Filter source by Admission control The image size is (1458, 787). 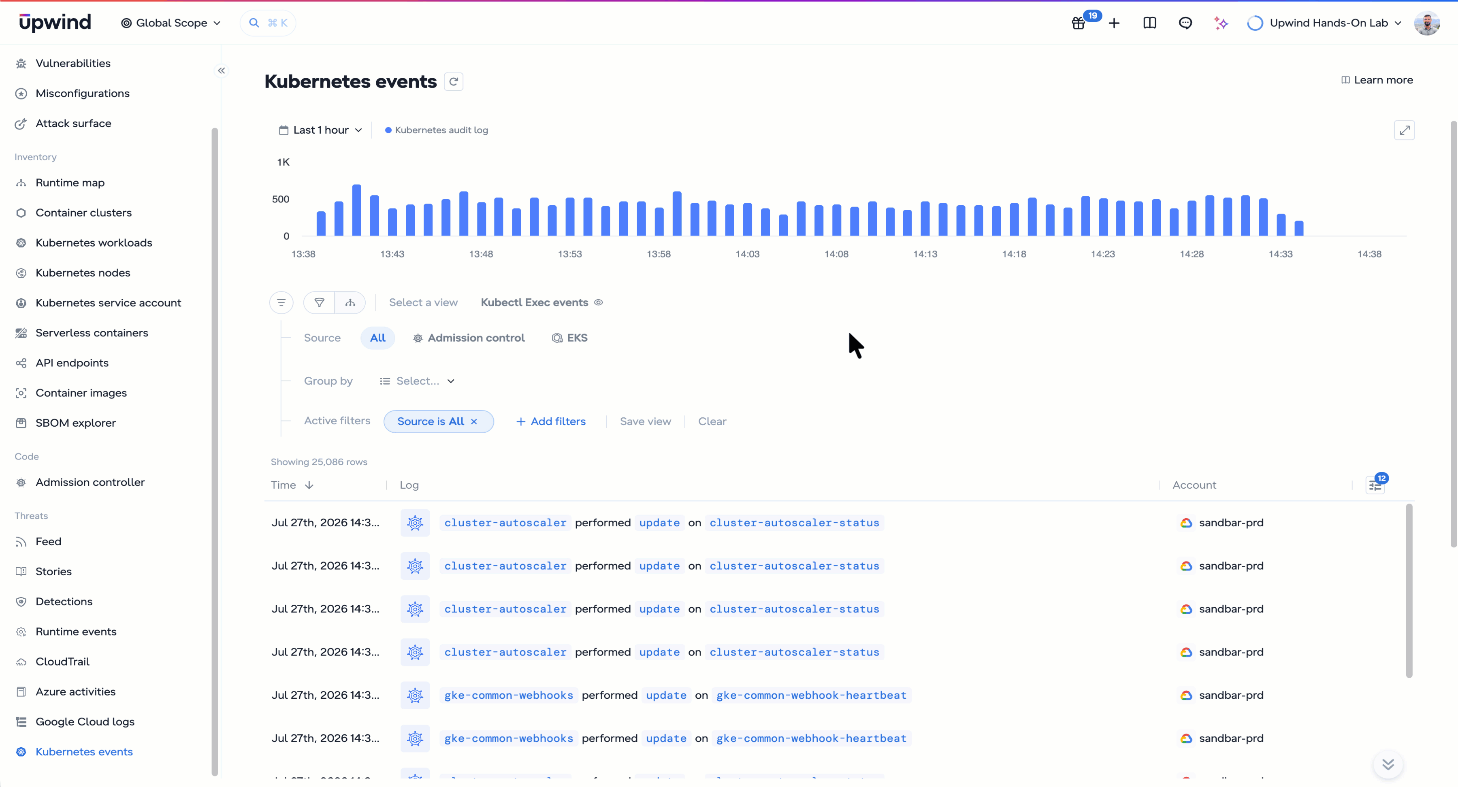click(469, 338)
